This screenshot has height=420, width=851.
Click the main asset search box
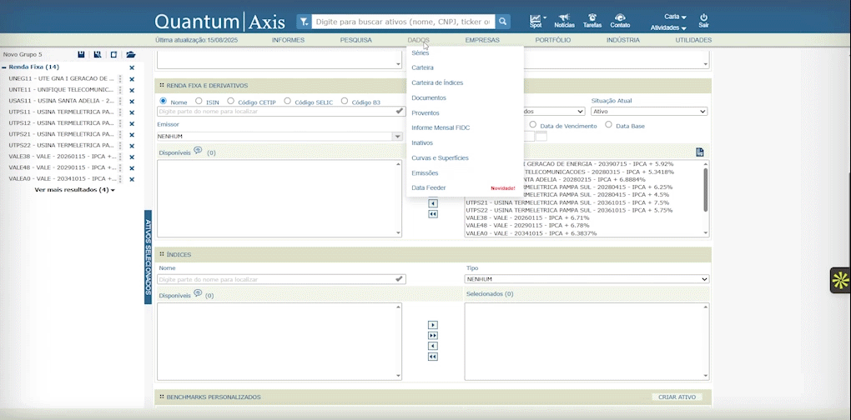[x=403, y=22]
